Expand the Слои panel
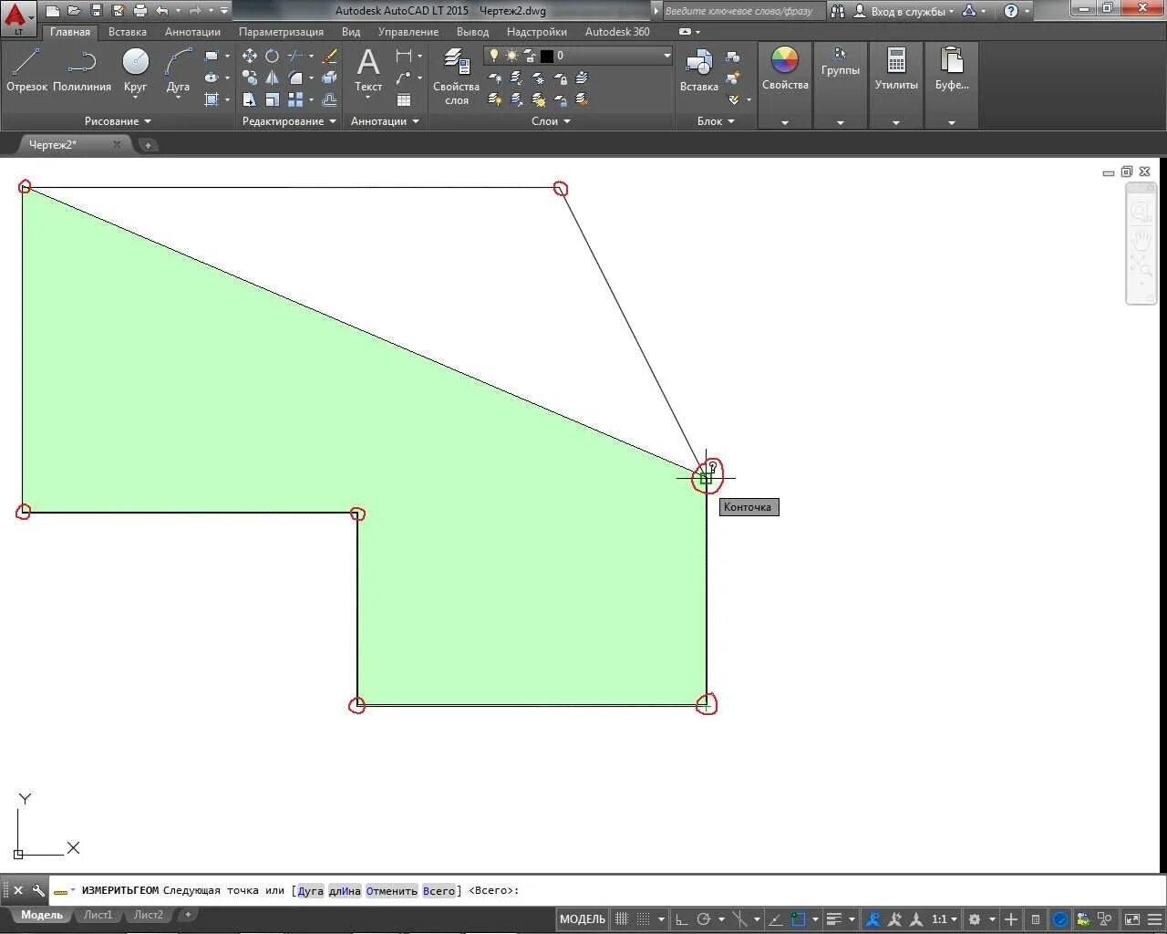The image size is (1167, 934). 551,121
